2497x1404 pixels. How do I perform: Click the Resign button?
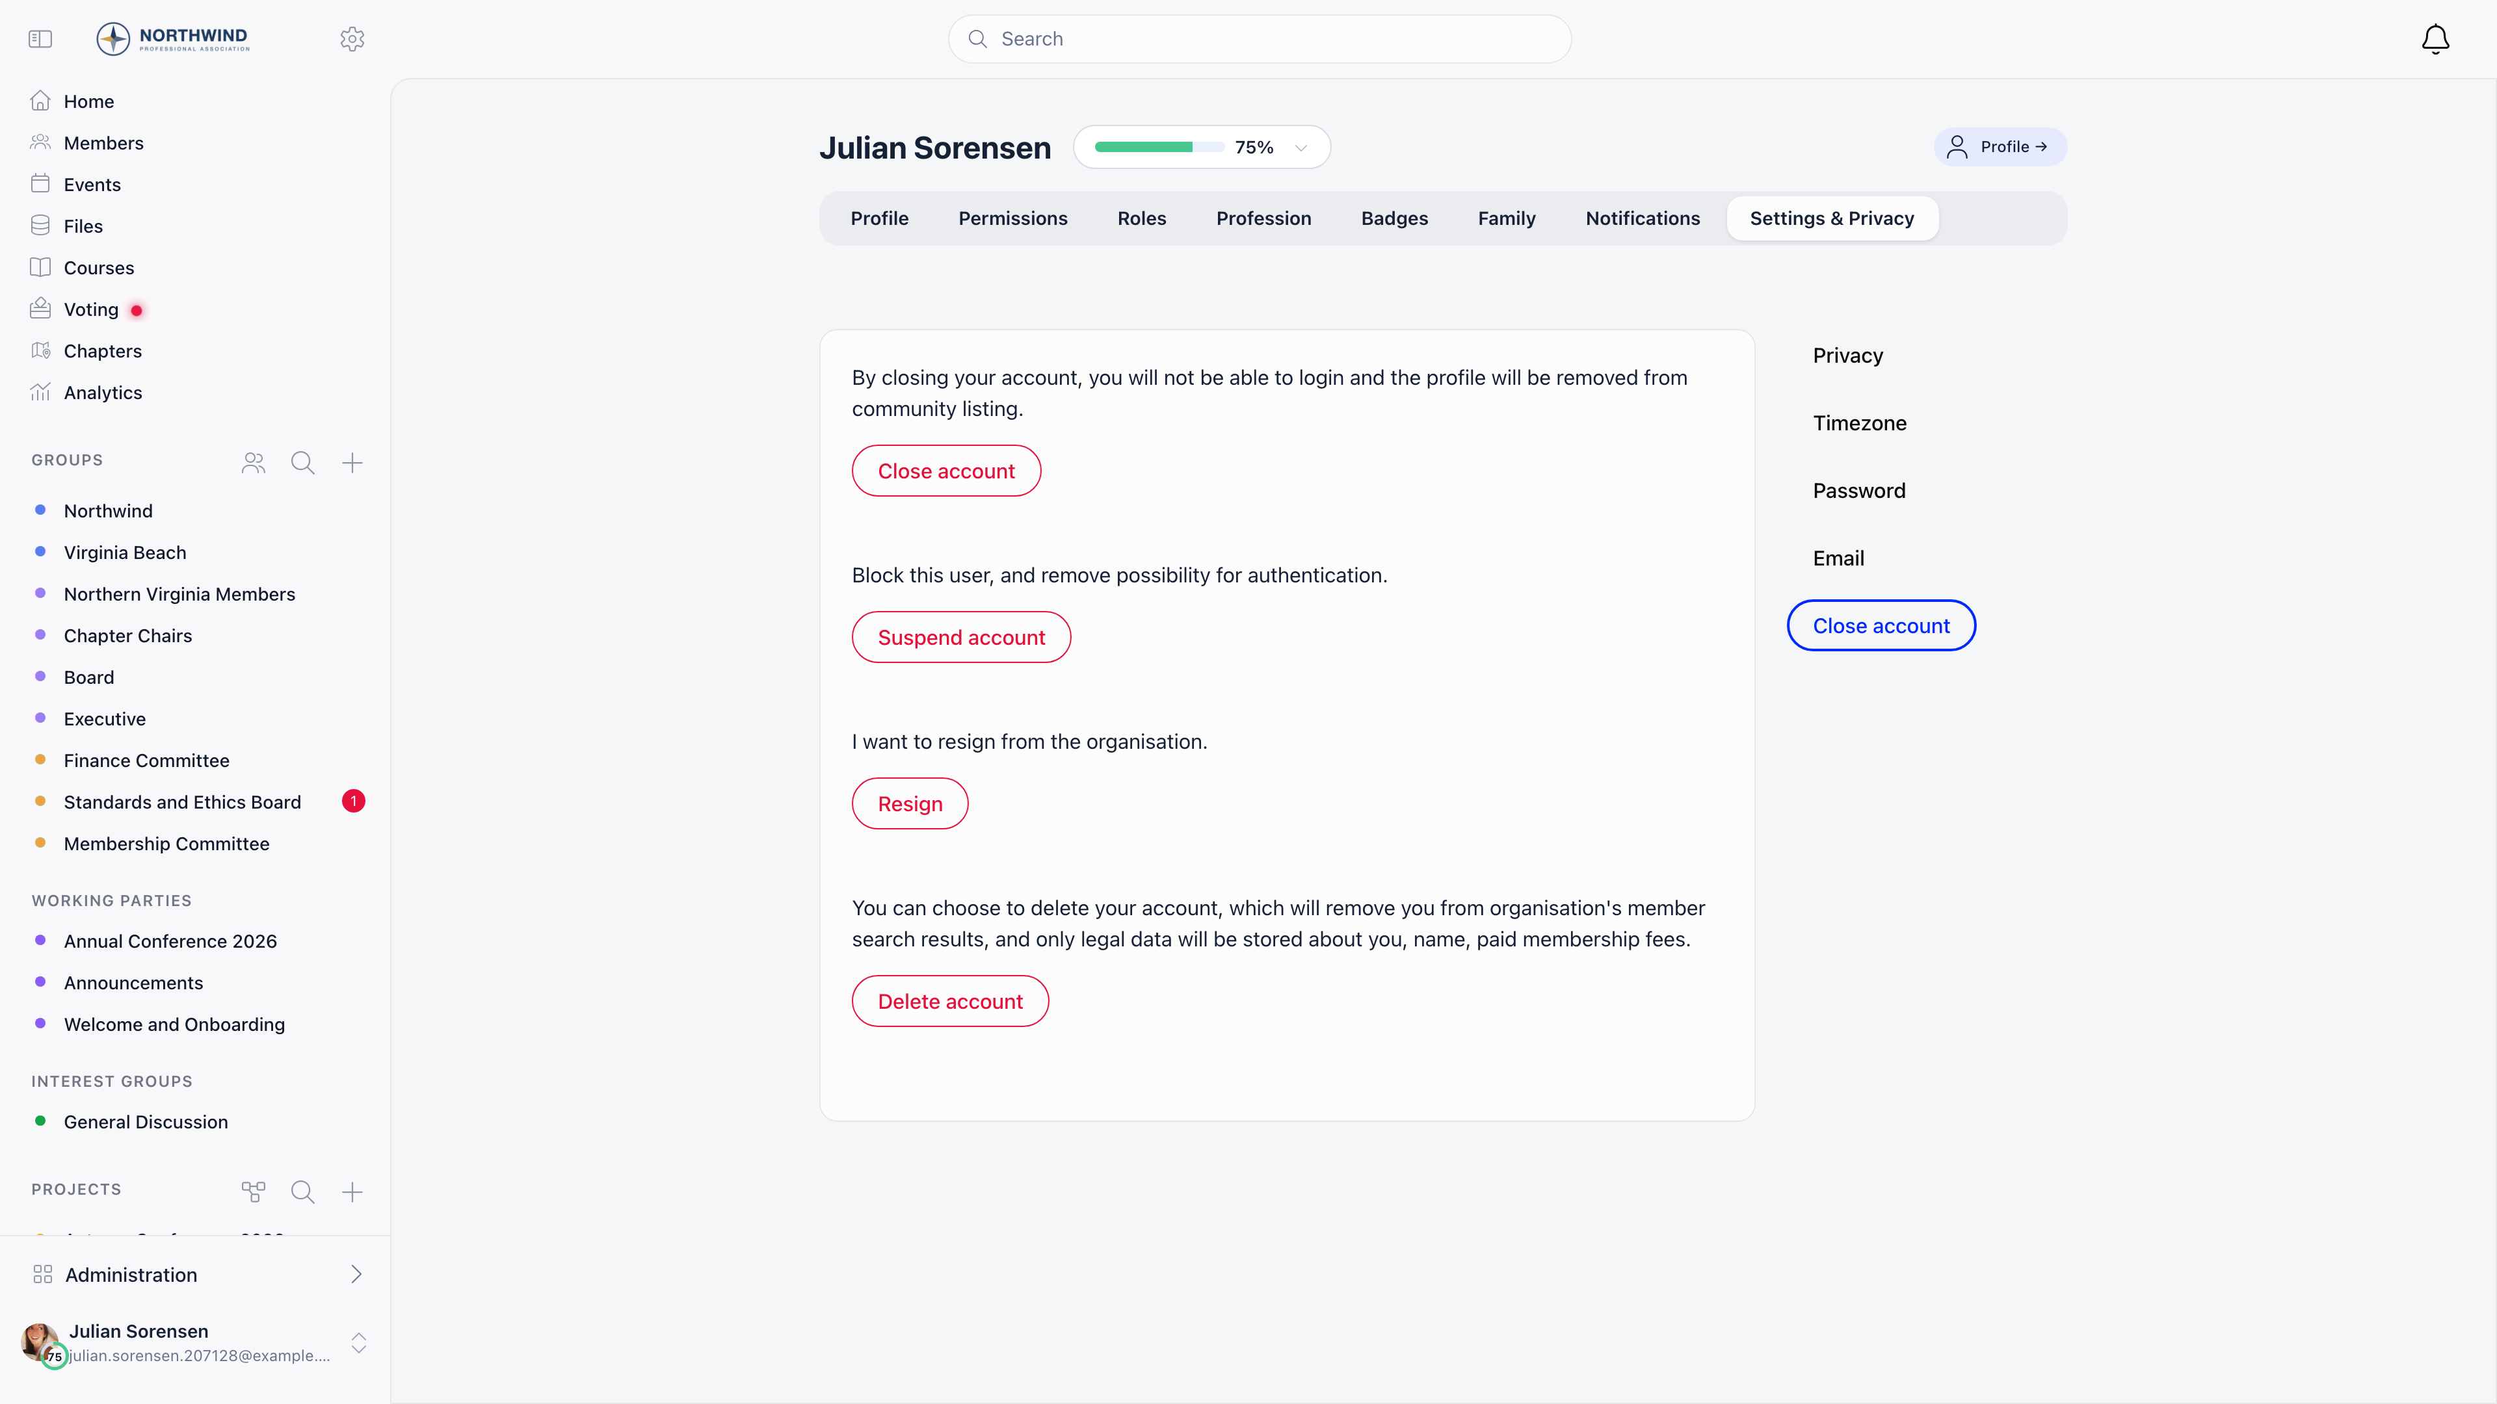(909, 804)
